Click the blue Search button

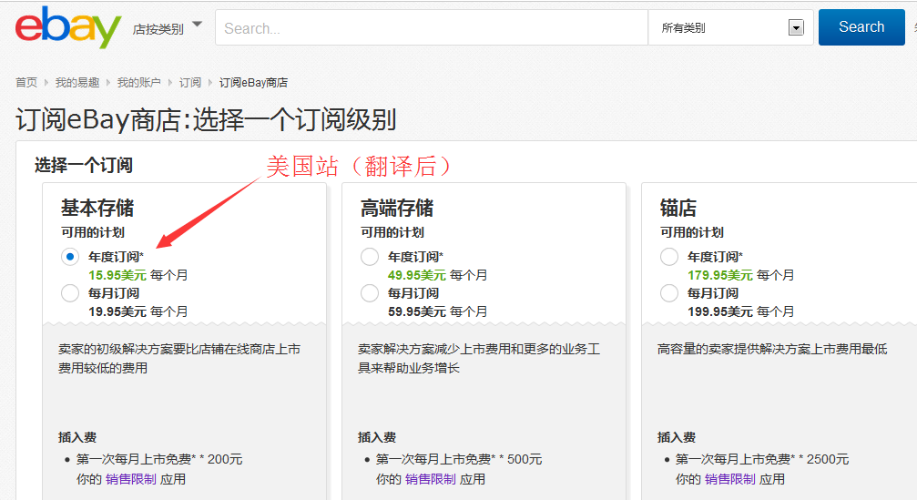(861, 27)
